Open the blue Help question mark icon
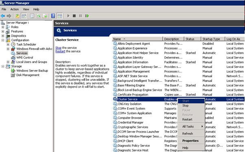The width and height of the screenshot is (245, 152). coord(53,16)
